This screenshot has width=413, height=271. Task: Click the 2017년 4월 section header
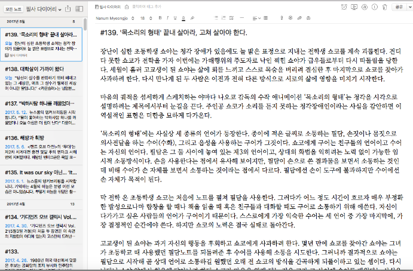pyautogui.click(x=41, y=204)
